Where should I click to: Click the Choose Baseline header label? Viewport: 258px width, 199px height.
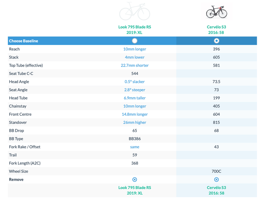24,41
